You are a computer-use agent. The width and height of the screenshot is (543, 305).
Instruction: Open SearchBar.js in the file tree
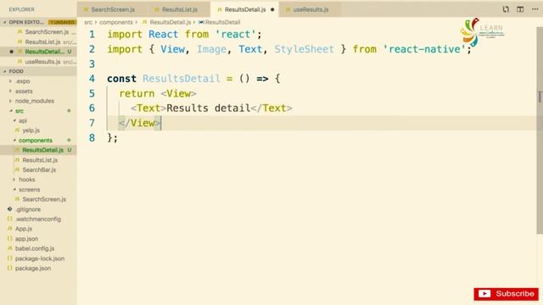[39, 169]
